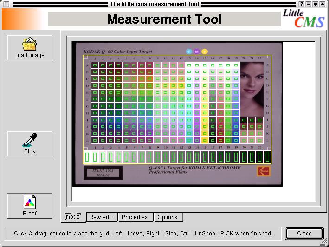Screen dimensions: 329x247
Task: Click the question mark help title button
Action: click(x=301, y=4)
